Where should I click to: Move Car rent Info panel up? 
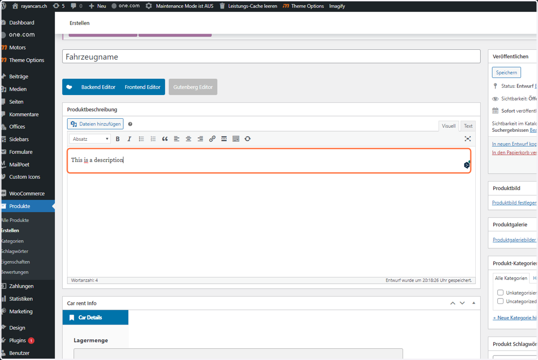[x=453, y=303]
